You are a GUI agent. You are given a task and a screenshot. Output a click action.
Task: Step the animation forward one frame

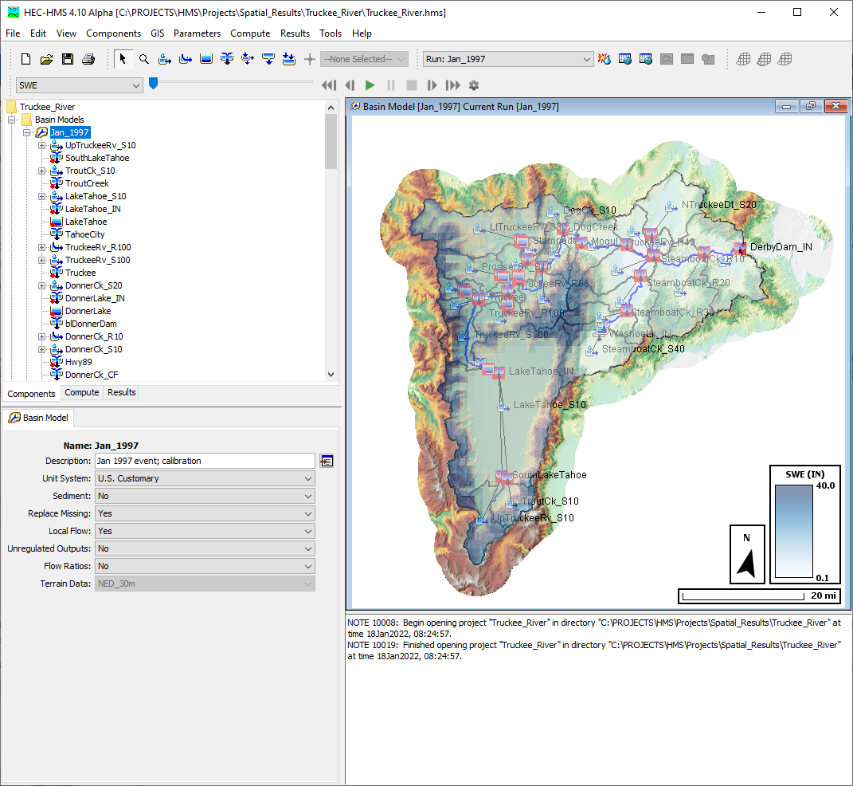432,85
